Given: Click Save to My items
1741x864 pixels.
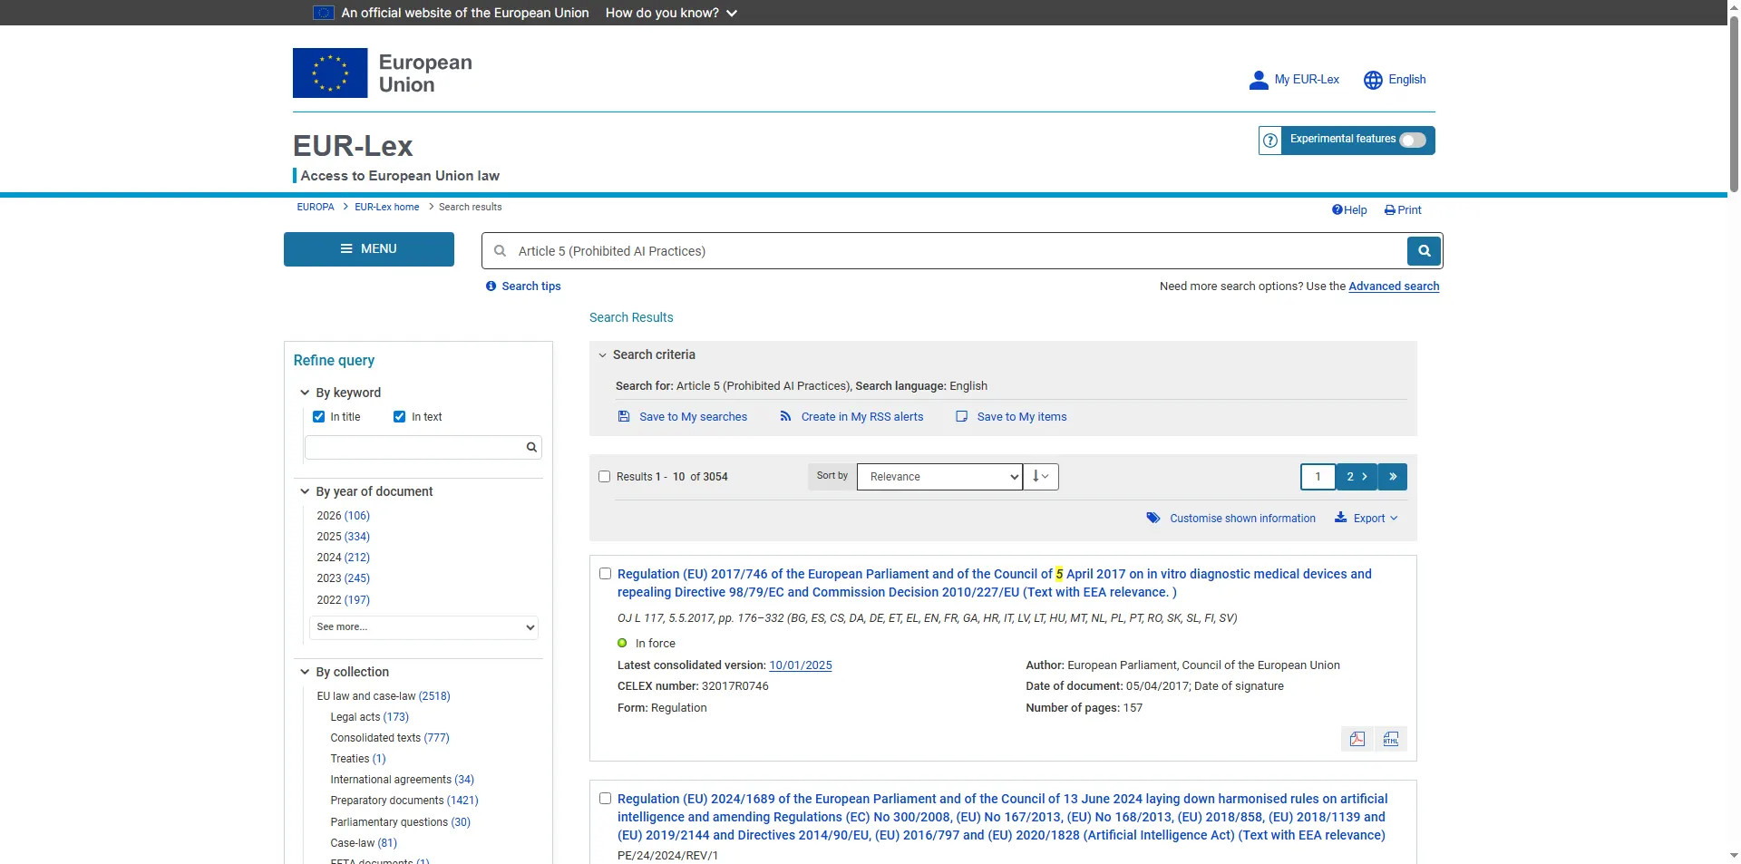Looking at the screenshot, I should (x=1011, y=417).
